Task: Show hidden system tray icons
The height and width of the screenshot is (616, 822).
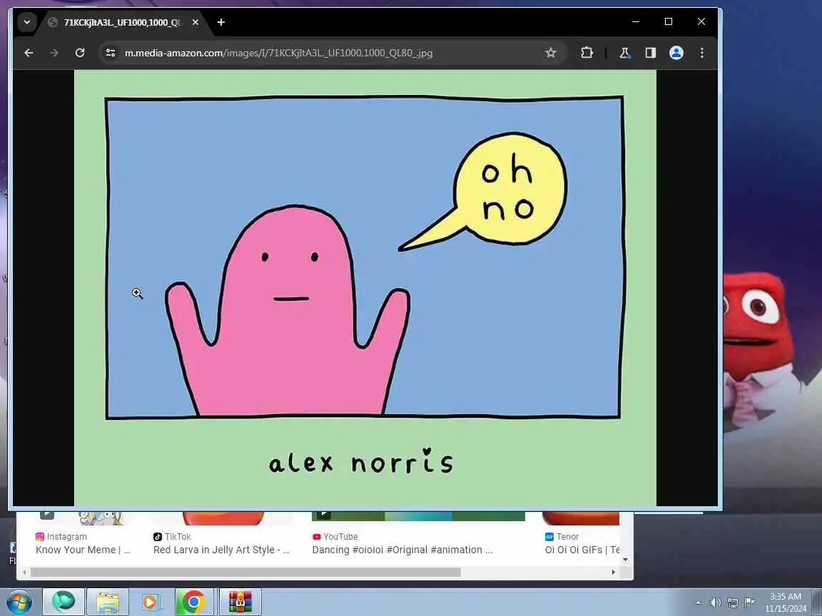Action: tap(699, 602)
